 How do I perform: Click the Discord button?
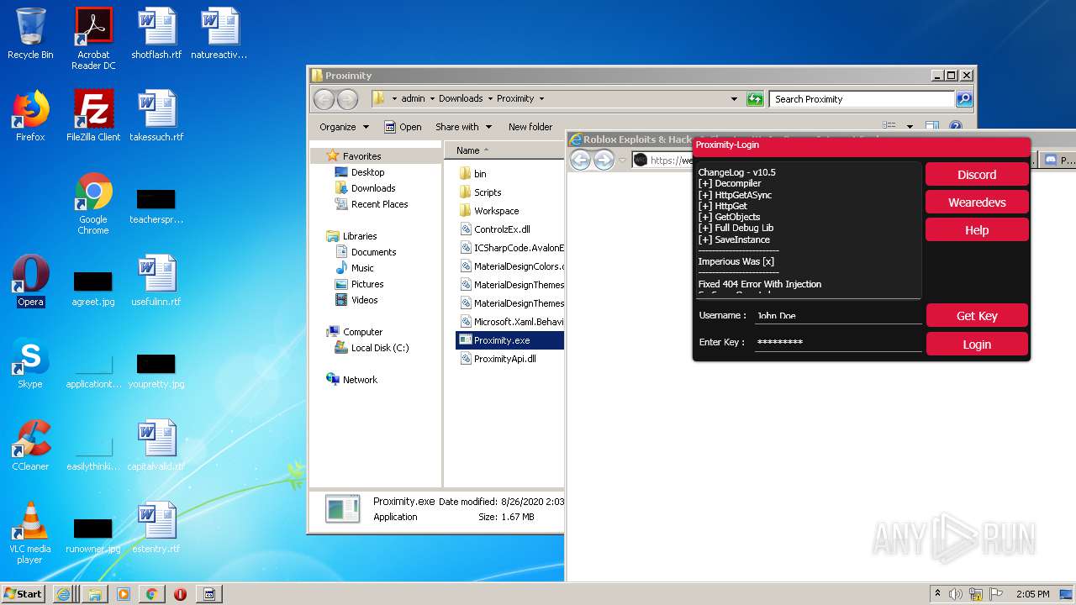(x=977, y=175)
